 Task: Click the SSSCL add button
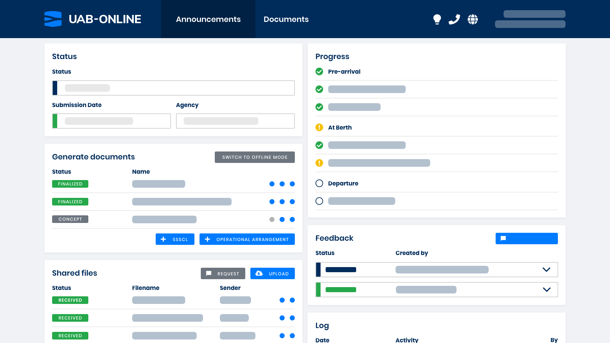[x=175, y=239]
